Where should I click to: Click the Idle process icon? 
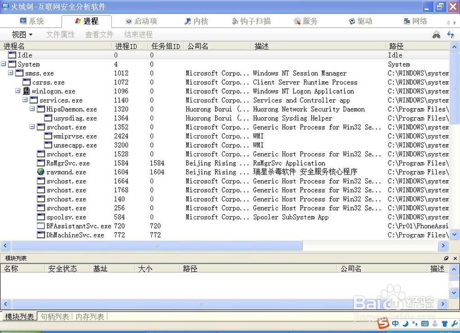(x=12, y=55)
